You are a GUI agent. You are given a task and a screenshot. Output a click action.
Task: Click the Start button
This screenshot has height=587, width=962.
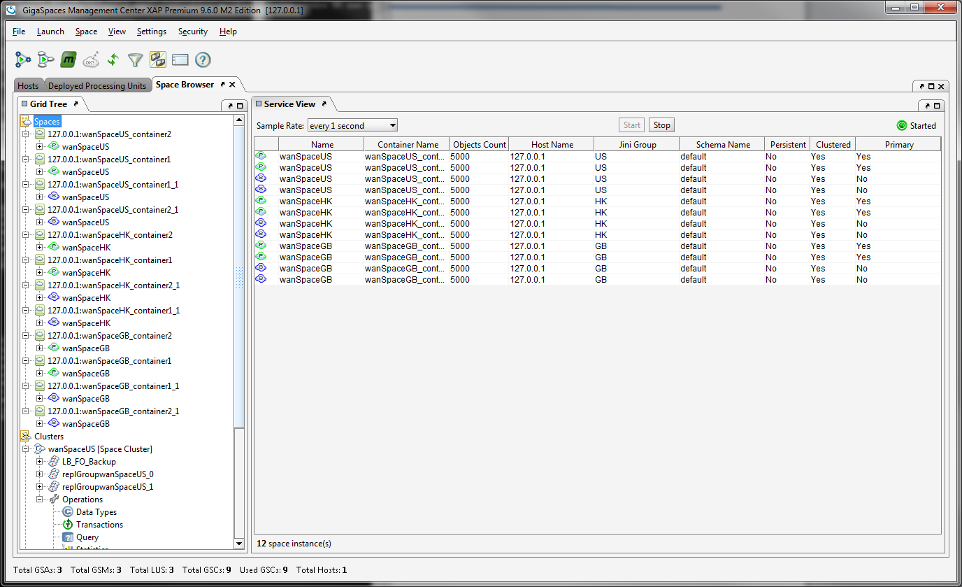pos(632,125)
